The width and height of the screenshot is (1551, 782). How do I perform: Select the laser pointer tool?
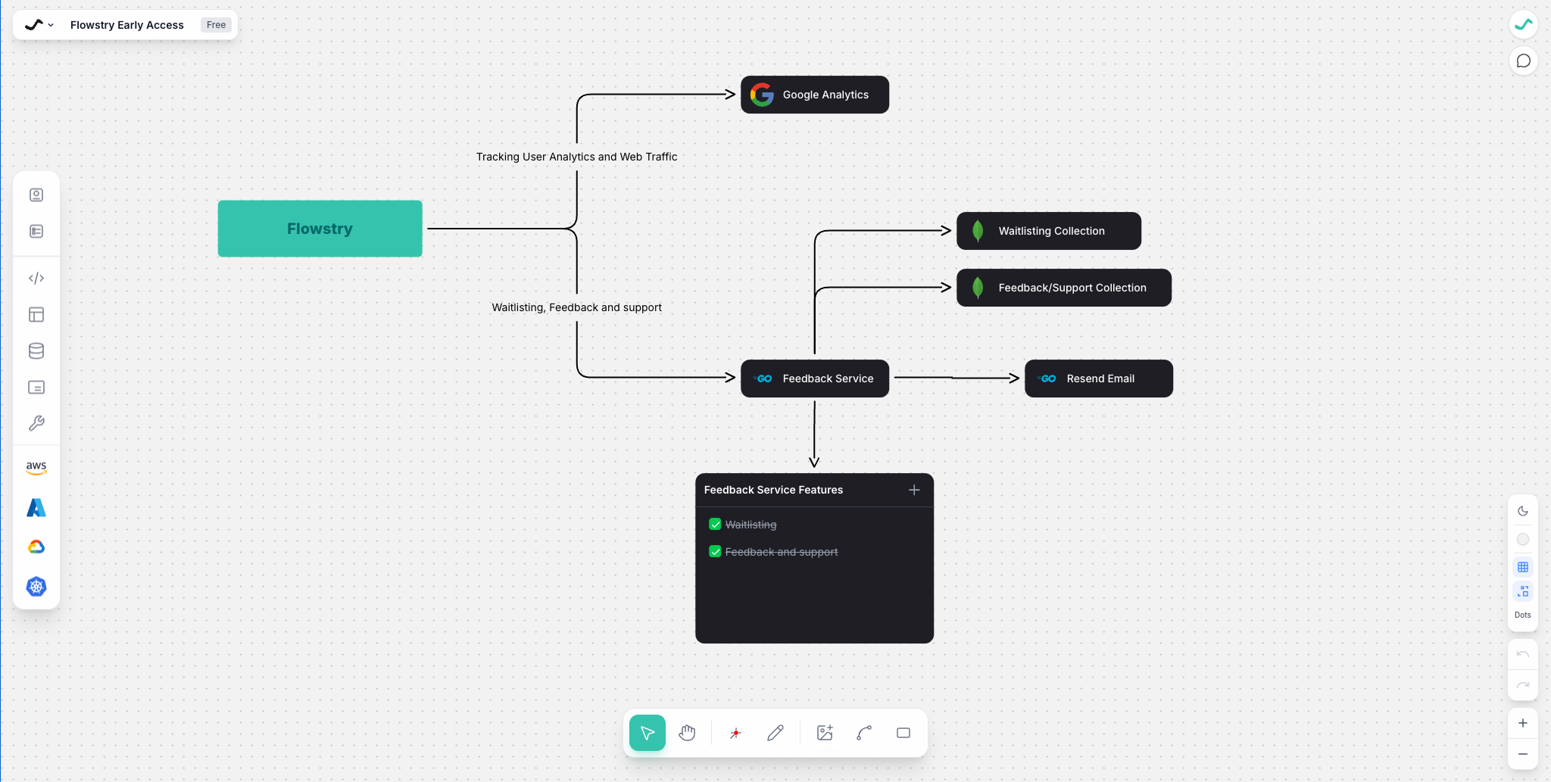[734, 733]
